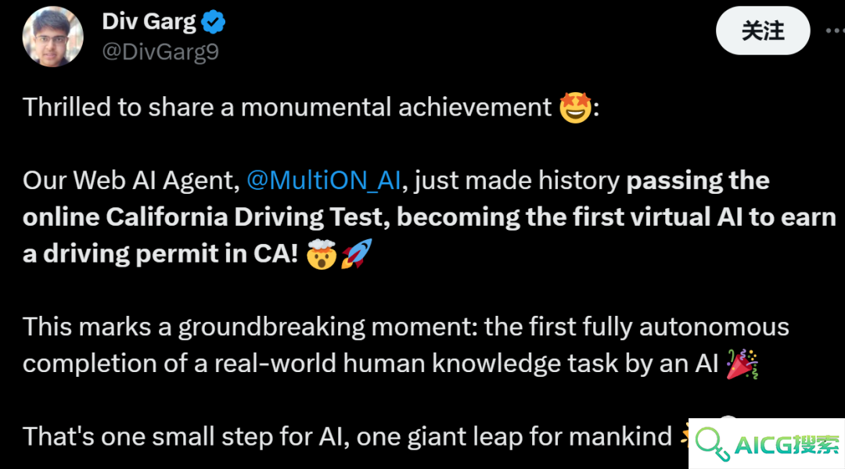845x469 pixels.
Task: Open the three-dot more options menu
Action: [836, 30]
